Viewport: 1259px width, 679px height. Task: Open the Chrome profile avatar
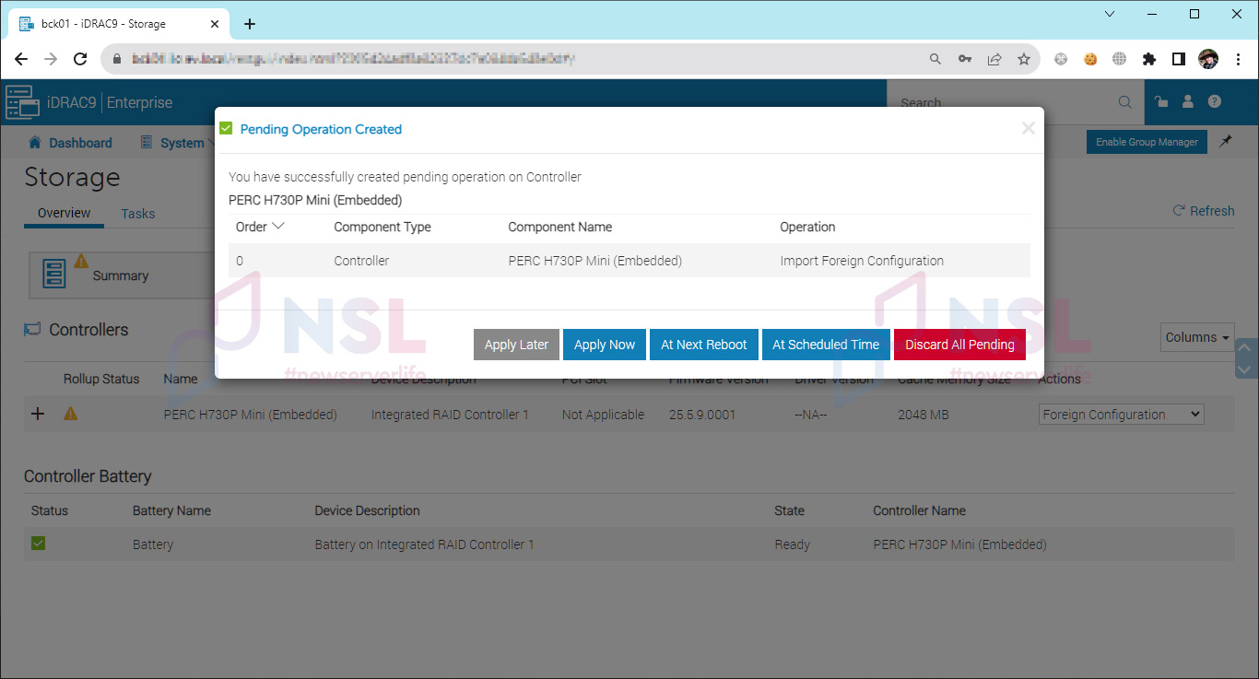pos(1207,59)
